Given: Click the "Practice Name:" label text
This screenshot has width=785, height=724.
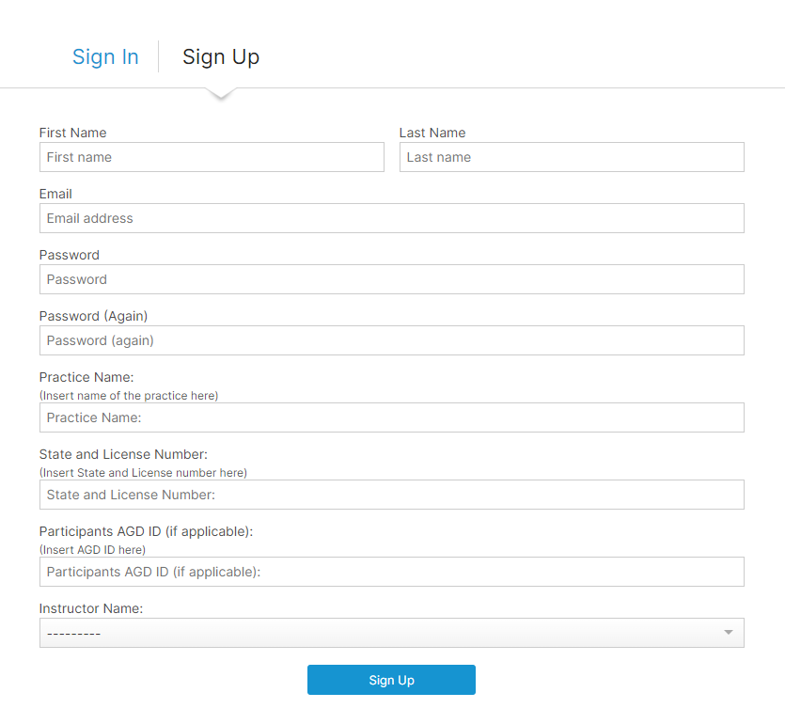Looking at the screenshot, I should [x=86, y=377].
